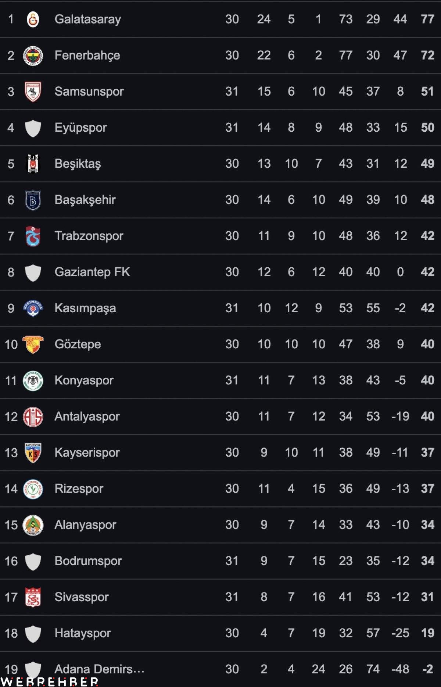This screenshot has width=441, height=687.
Task: Click the Trabzonspor crest icon
Action: tap(33, 236)
